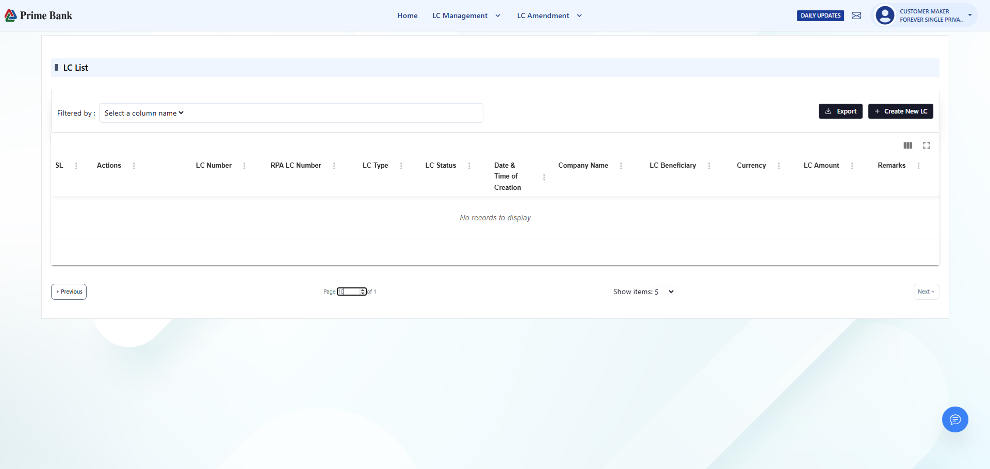The width and height of the screenshot is (990, 469).
Task: Toggle fullscreen table view icon
Action: pyautogui.click(x=927, y=145)
